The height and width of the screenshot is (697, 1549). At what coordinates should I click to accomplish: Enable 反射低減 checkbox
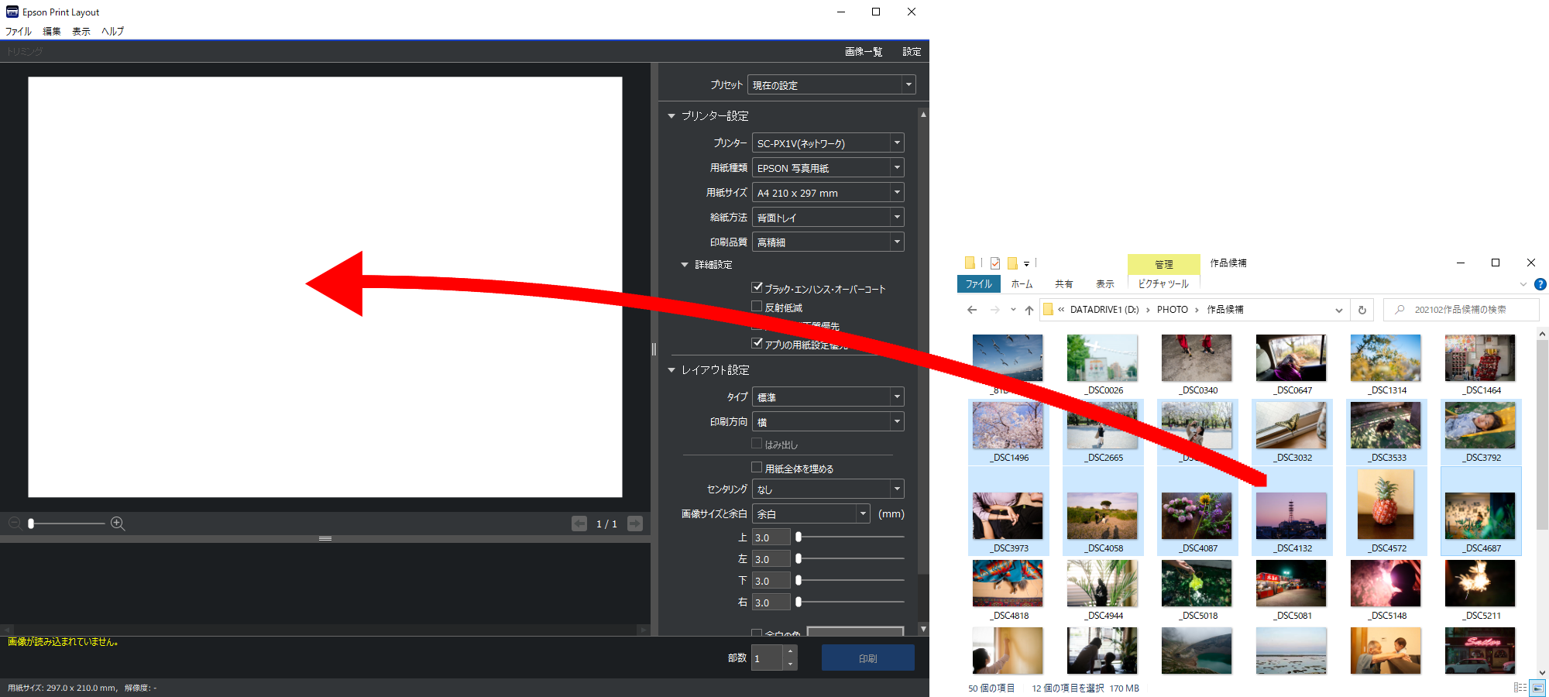click(757, 307)
